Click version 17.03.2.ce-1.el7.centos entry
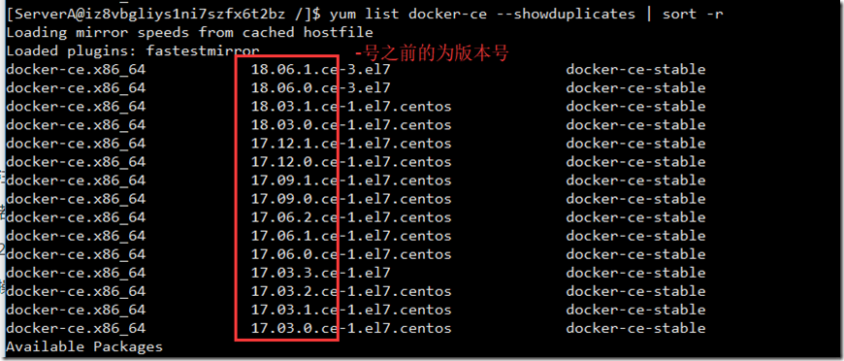Viewport: 844px width, 361px height. click(351, 291)
